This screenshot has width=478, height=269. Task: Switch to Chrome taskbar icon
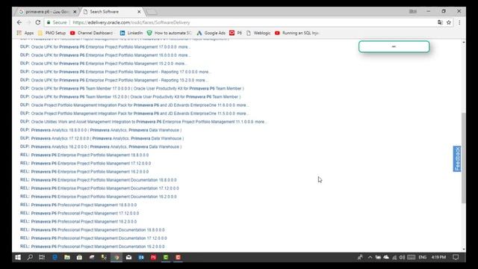coord(117,257)
